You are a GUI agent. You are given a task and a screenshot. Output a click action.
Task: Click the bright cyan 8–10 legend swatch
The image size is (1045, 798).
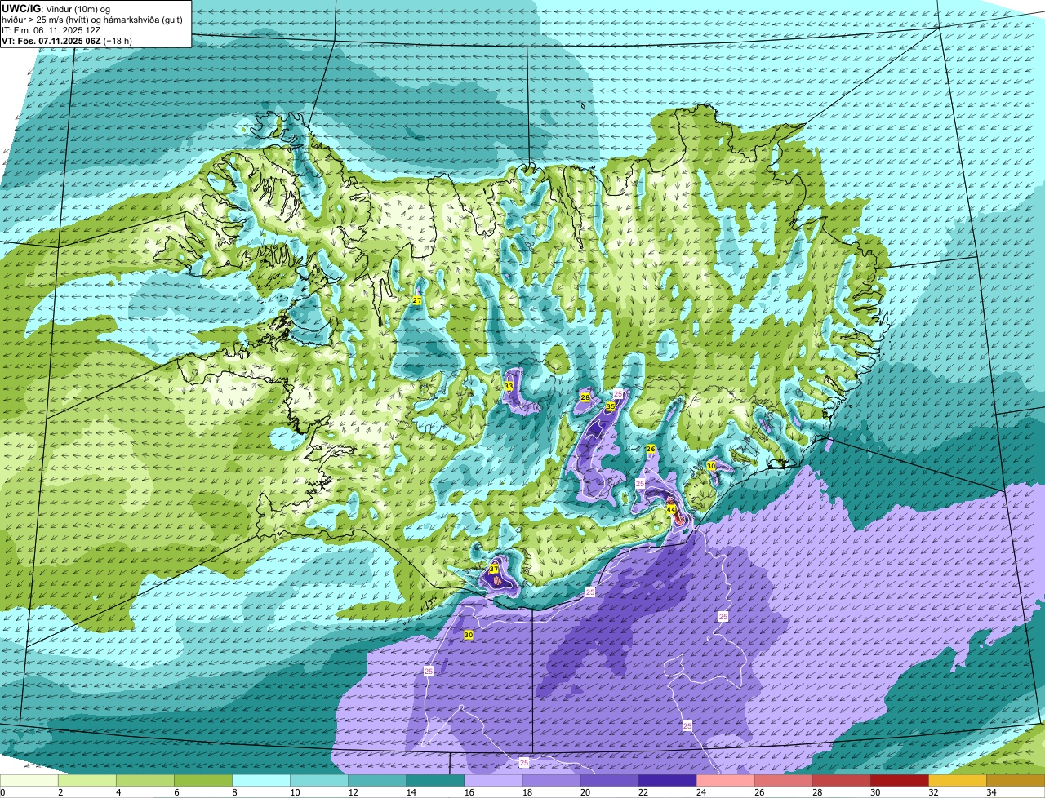pyautogui.click(x=261, y=781)
